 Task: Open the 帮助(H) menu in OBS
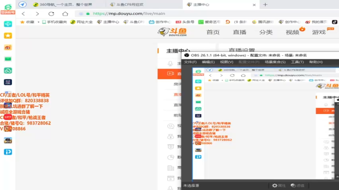click(316, 62)
